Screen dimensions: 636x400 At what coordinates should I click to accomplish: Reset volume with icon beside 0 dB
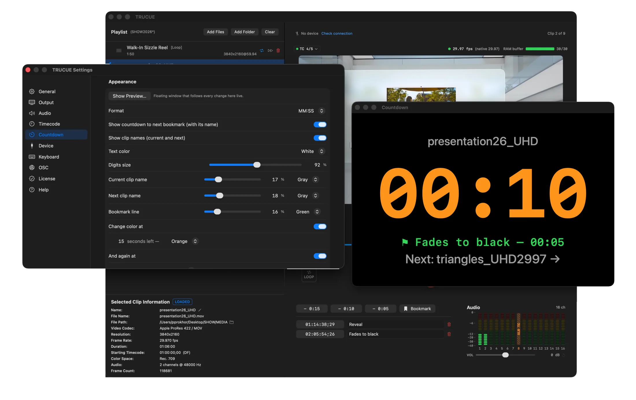[563, 355]
